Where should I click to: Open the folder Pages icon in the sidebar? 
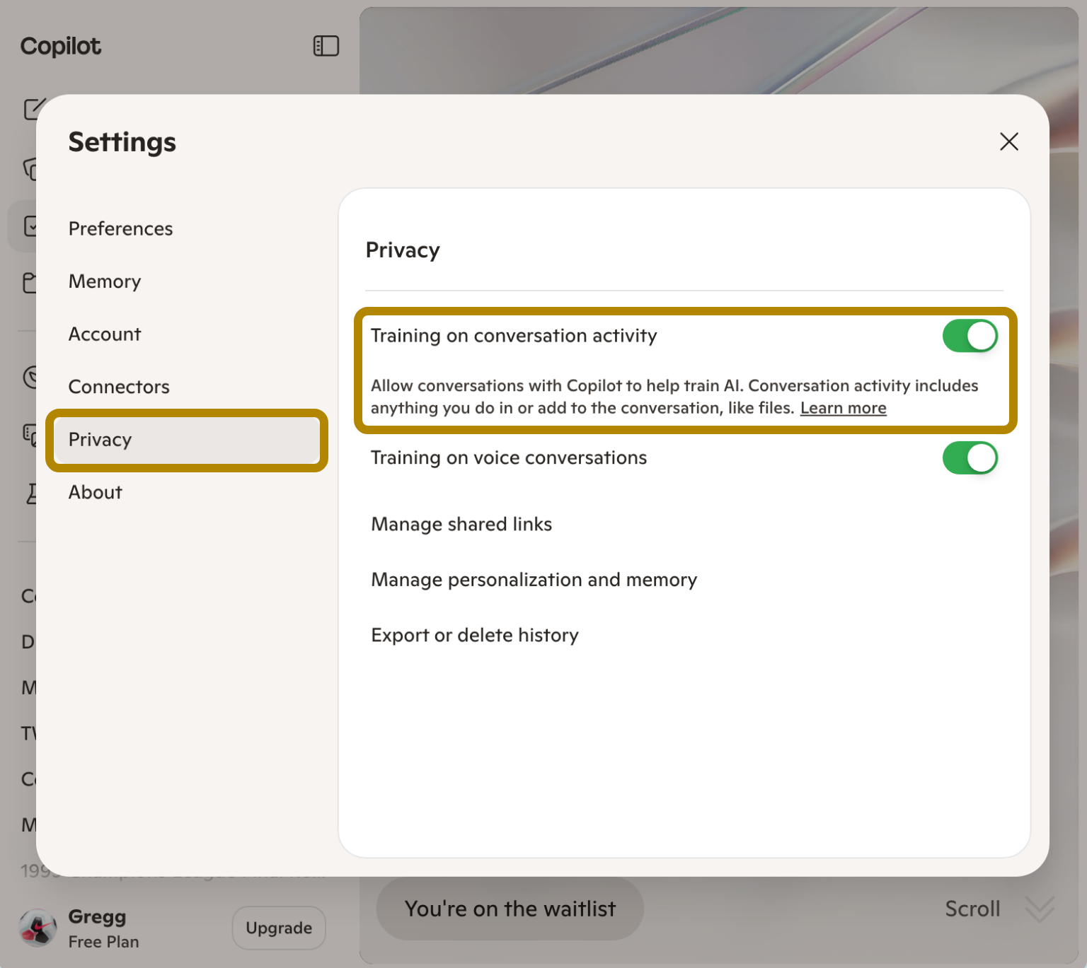pos(32,281)
